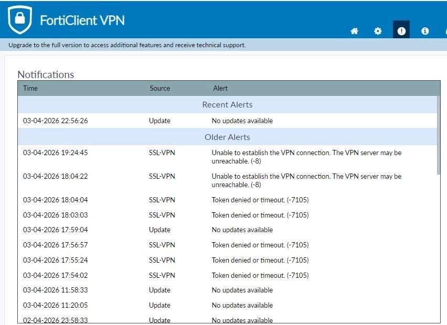The width and height of the screenshot is (447, 325).
Task: Click Token denied alert at 17:56:57
Action: 260,245
